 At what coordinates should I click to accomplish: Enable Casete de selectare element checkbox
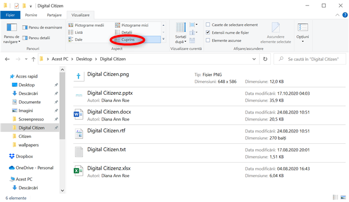point(208,24)
